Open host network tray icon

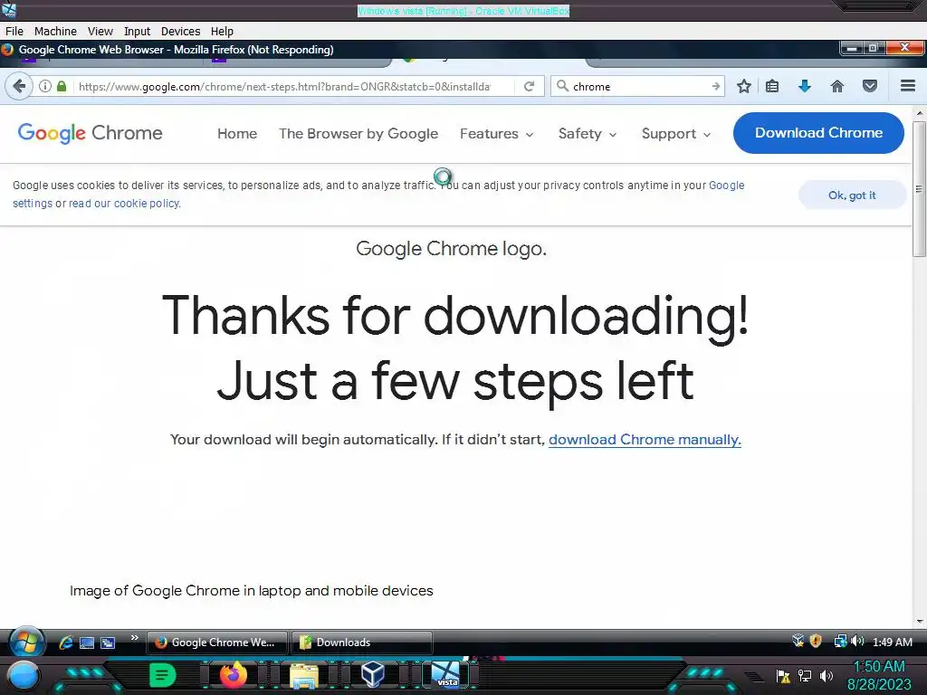tap(805, 675)
